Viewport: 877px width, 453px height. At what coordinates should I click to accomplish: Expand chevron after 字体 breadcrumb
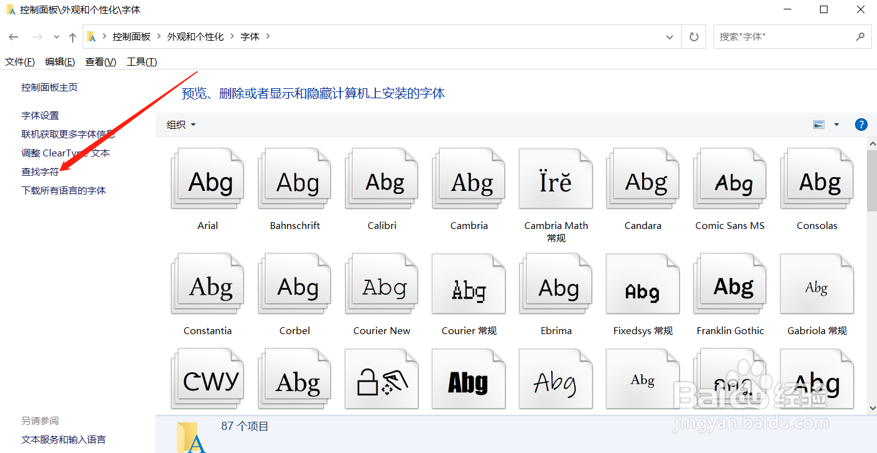[x=268, y=36]
